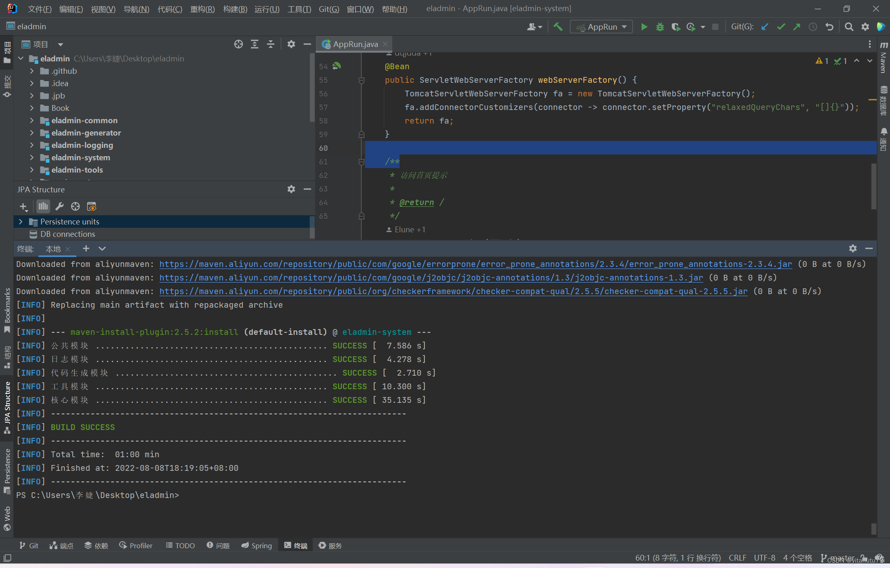Toggle Bookmarks tool window on left sidebar

[x=7, y=311]
